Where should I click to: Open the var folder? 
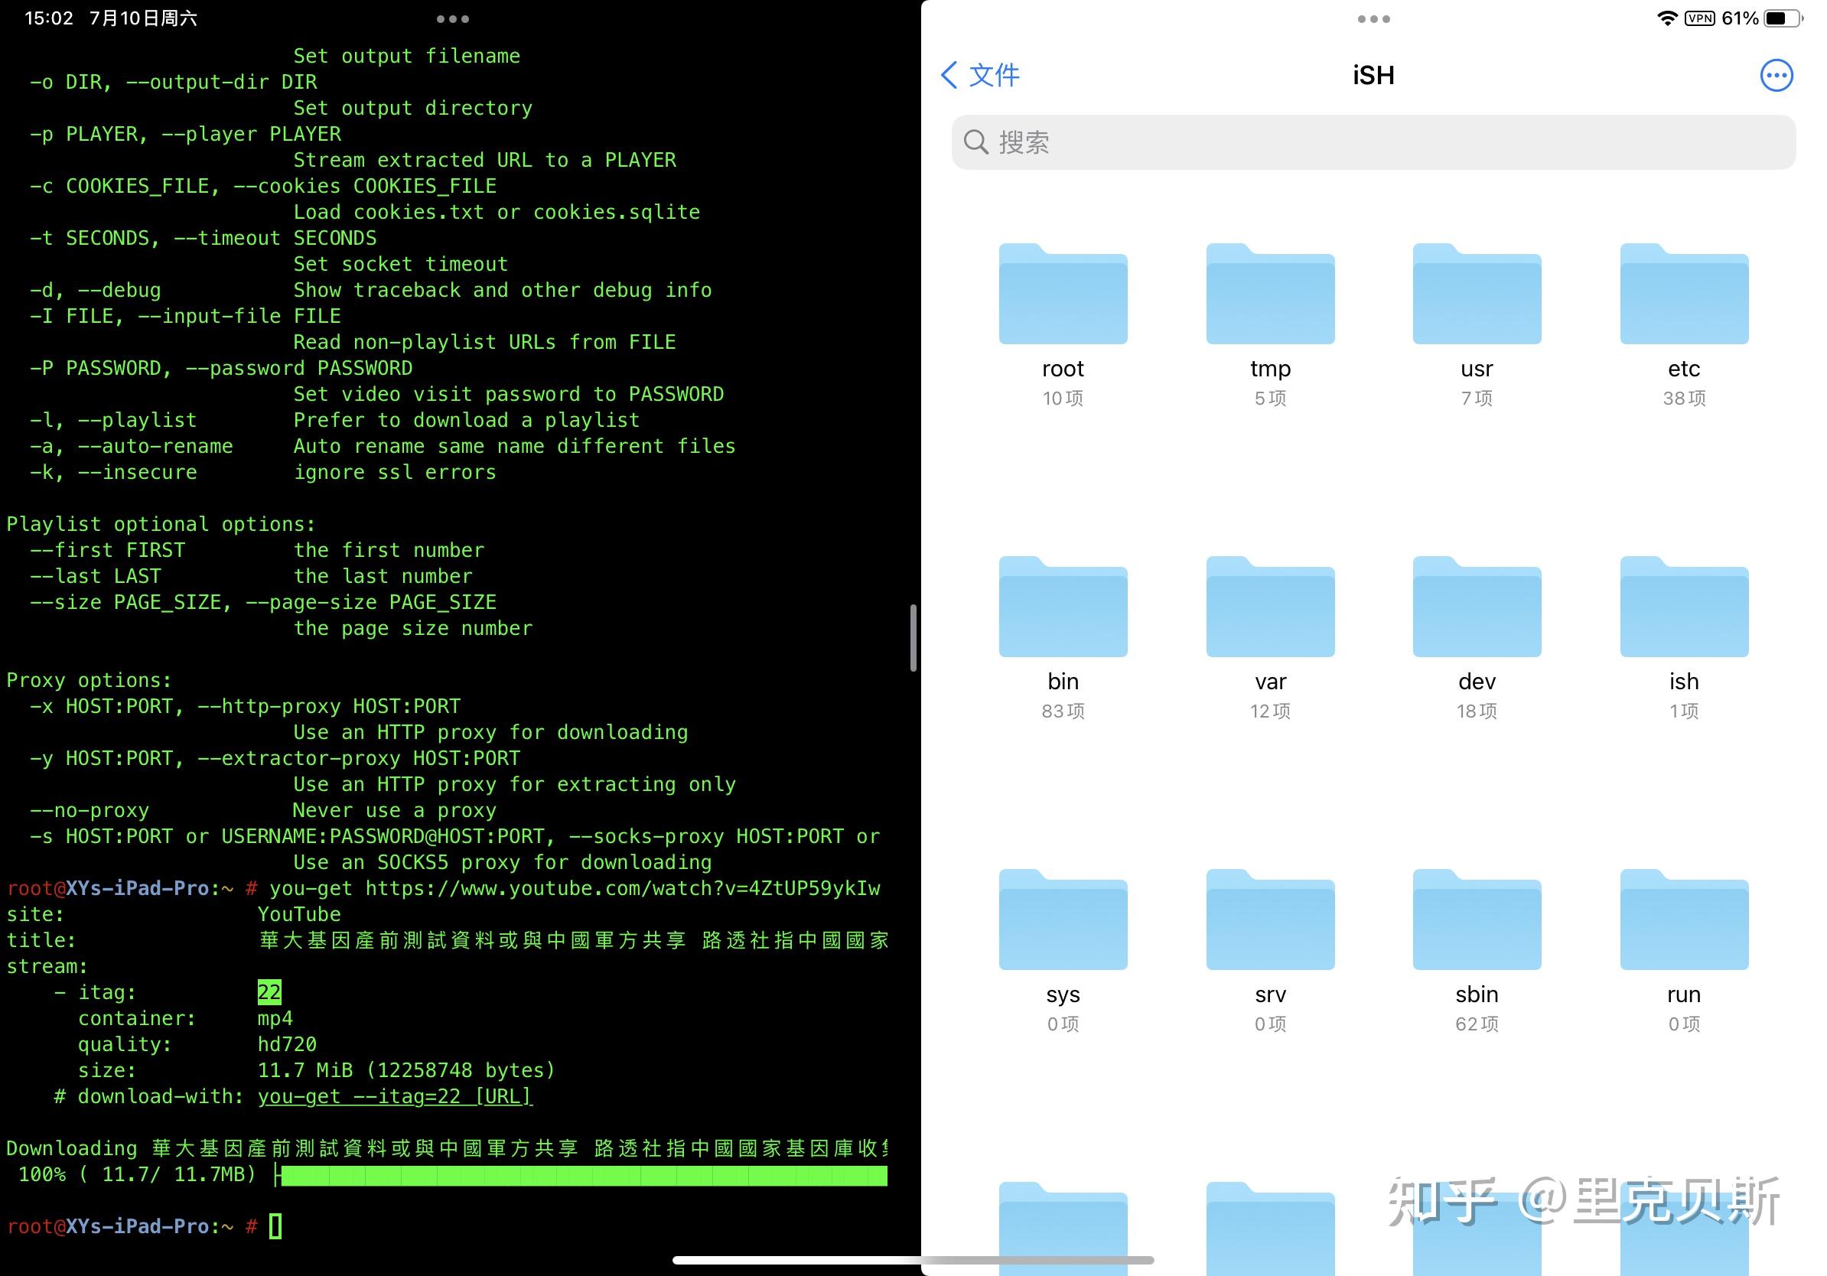(1270, 607)
